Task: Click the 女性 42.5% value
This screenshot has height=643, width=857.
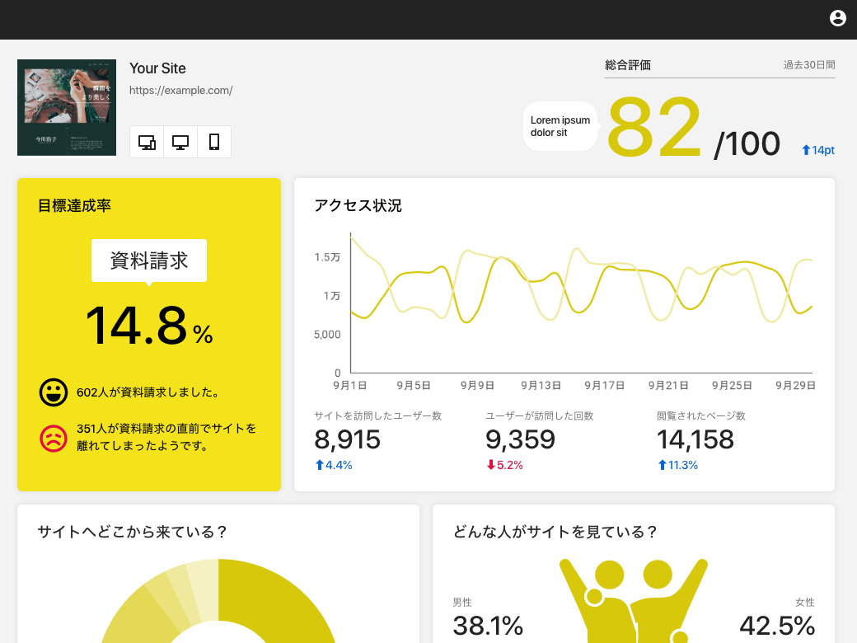Action: tap(777, 626)
